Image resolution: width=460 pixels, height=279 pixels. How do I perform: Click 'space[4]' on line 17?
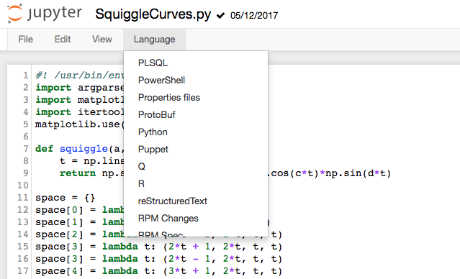[59, 271]
